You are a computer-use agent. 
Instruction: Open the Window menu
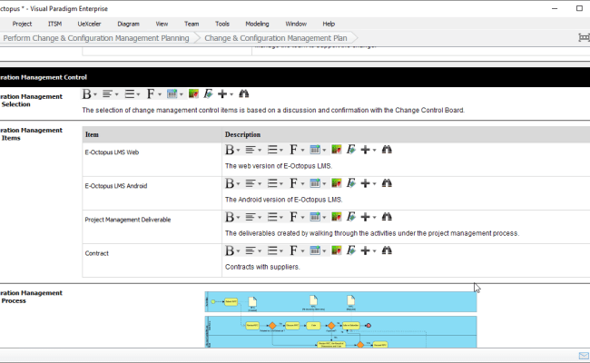tap(296, 25)
